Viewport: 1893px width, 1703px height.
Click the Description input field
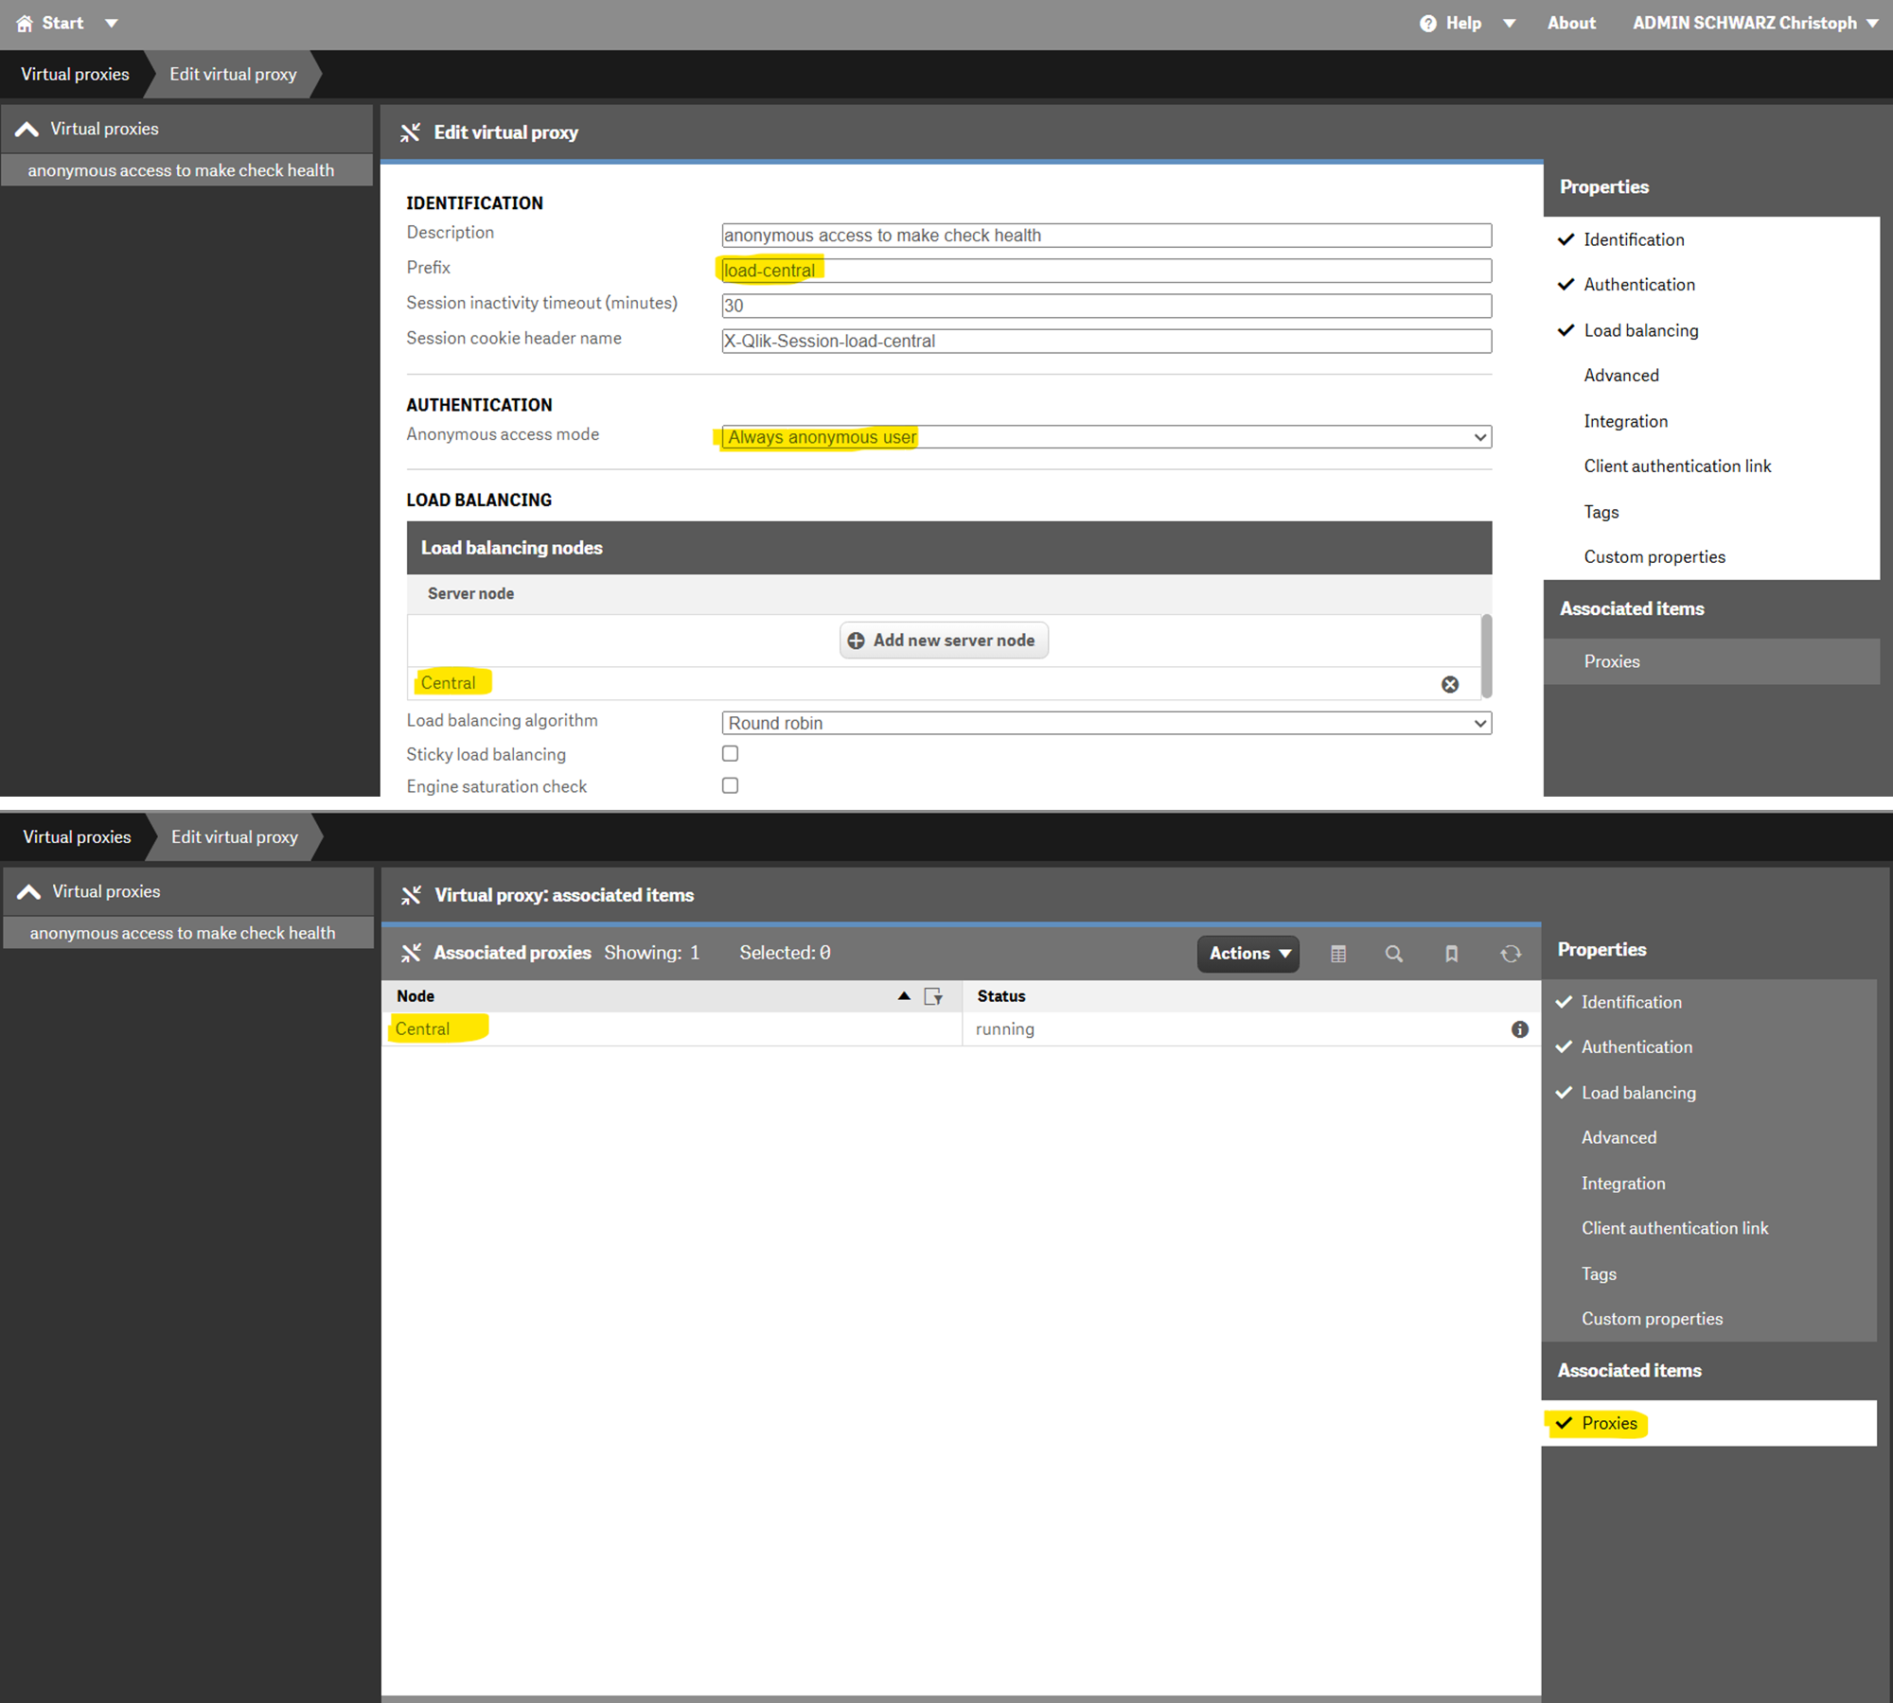pos(1106,236)
